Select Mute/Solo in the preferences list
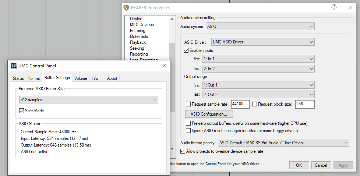The width and height of the screenshot is (360, 176). 139,36
